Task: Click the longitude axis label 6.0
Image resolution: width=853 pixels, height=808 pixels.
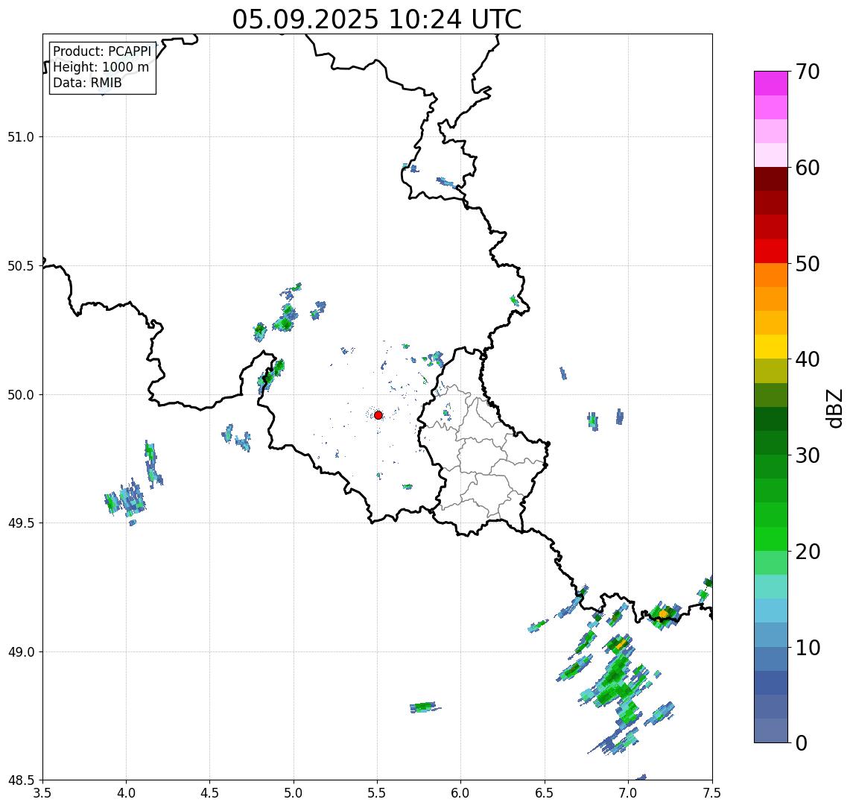Action: point(461,792)
